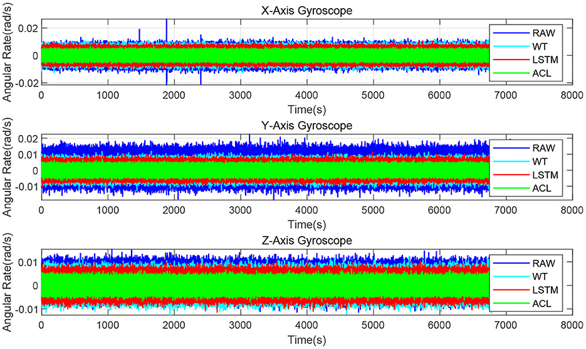This screenshot has width=586, height=349.
Task: Select RAW label in Y-Axis Gyroscope legend
Action: pos(543,148)
